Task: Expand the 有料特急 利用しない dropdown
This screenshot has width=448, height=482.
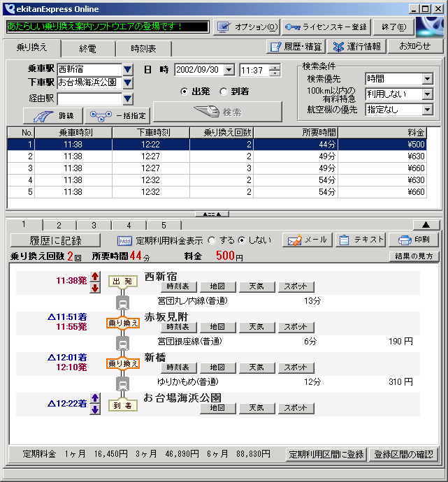Action: 428,94
